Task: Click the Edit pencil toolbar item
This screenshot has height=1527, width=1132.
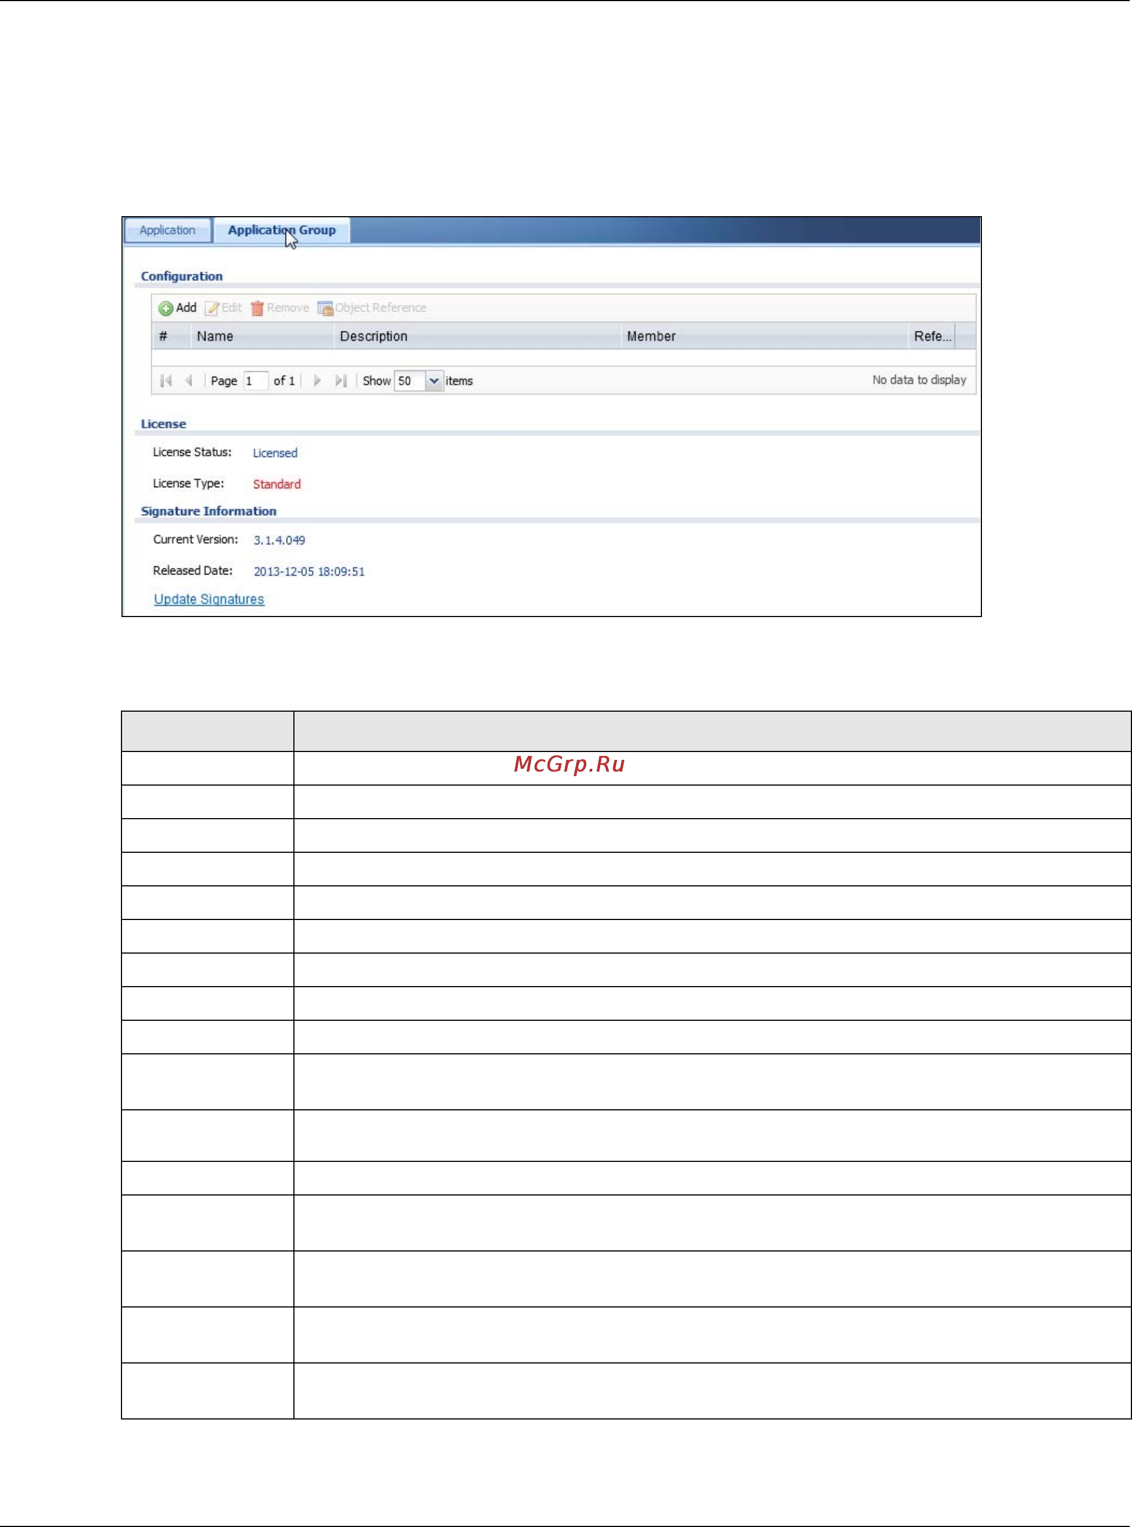Action: [224, 308]
